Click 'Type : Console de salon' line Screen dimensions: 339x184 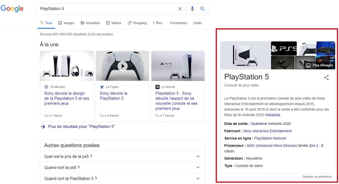tap(243, 166)
